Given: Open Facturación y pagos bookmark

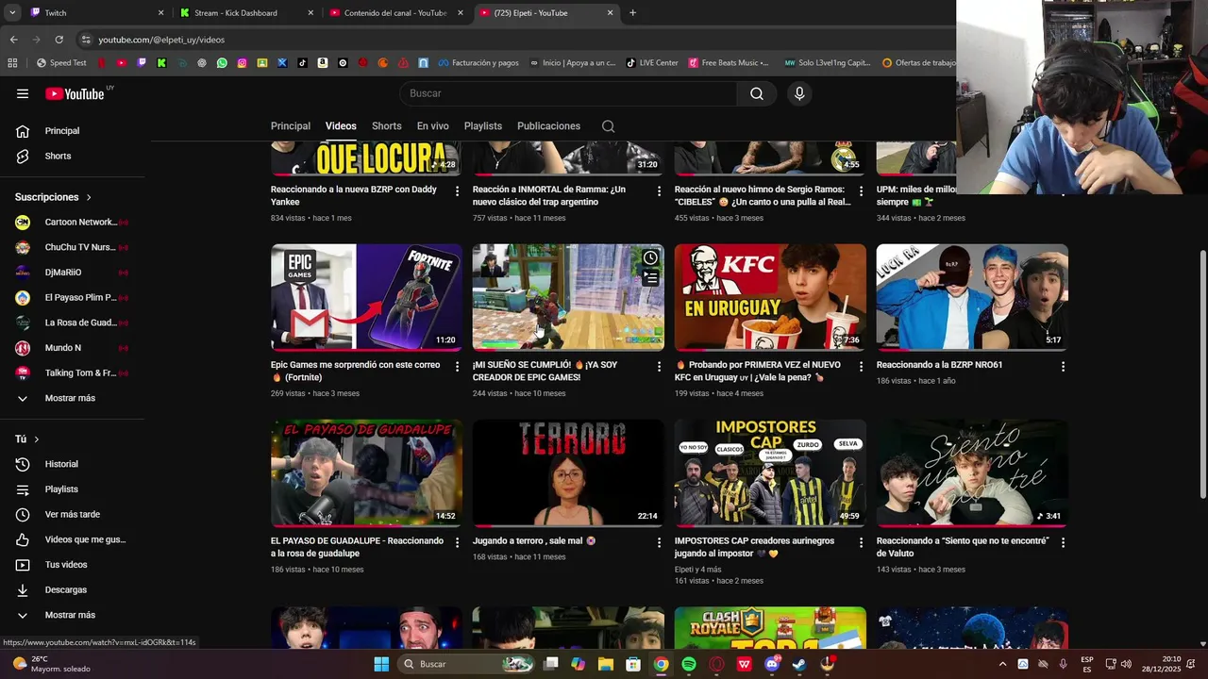Looking at the screenshot, I should pyautogui.click(x=478, y=63).
